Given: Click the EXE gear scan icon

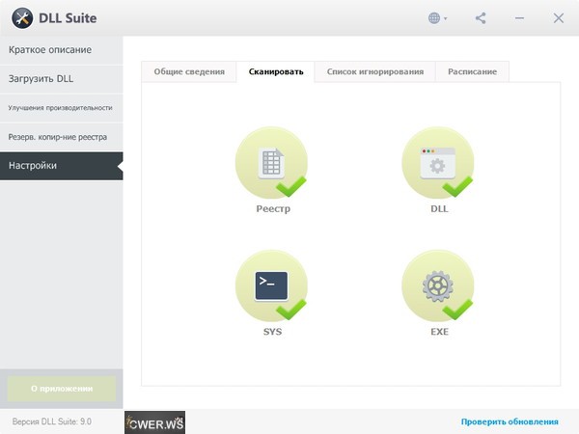Looking at the screenshot, I should point(438,286).
